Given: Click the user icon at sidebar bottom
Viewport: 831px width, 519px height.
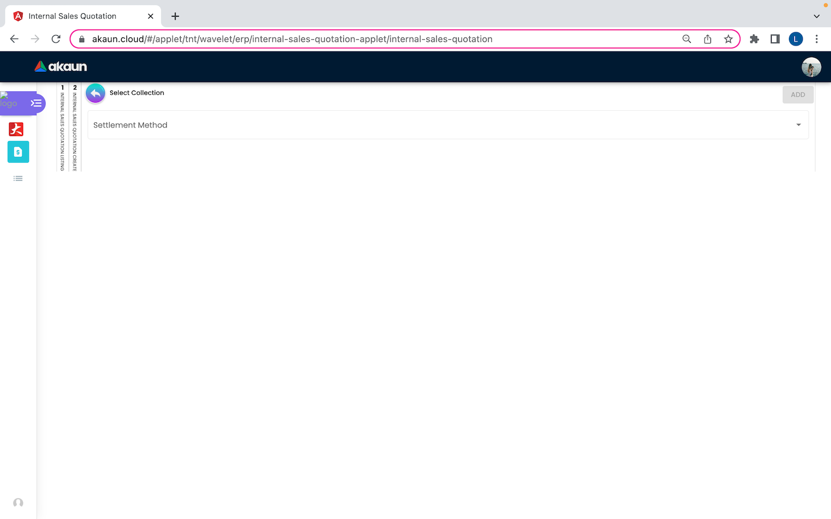Looking at the screenshot, I should 18,503.
